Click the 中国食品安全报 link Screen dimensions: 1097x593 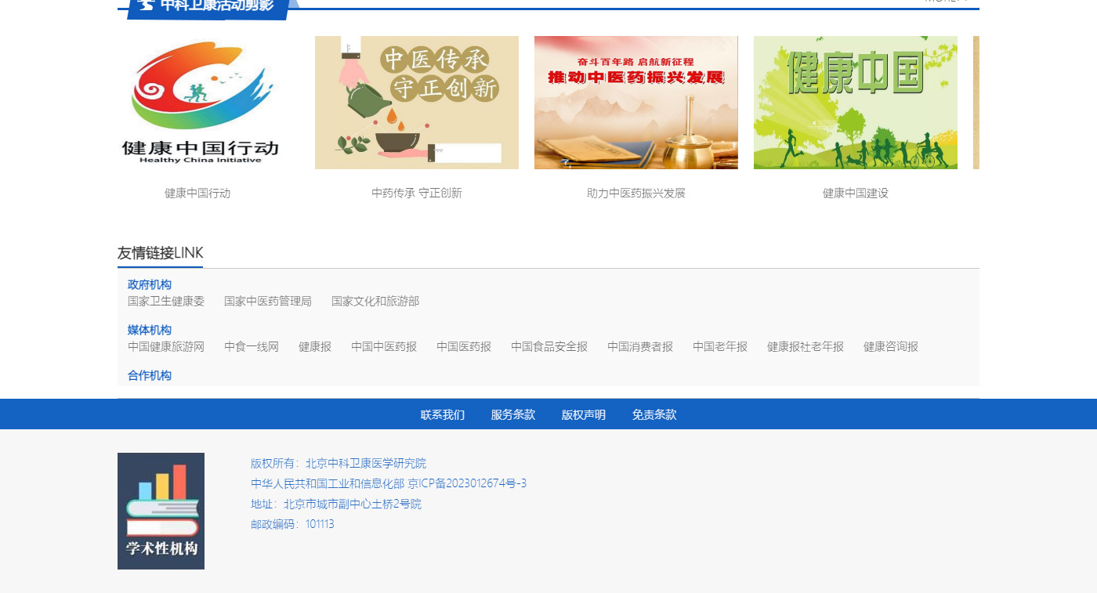pos(549,347)
